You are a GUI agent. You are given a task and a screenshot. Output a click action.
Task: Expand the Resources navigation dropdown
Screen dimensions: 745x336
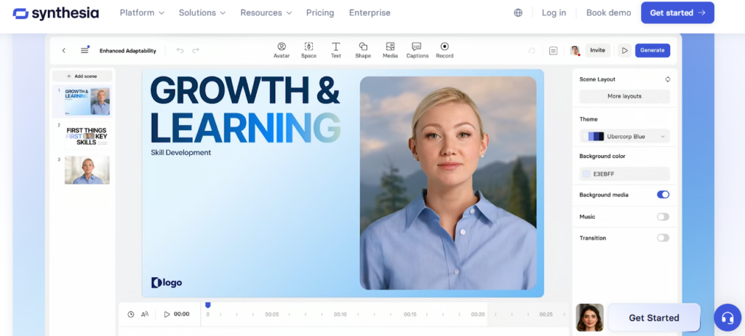266,12
